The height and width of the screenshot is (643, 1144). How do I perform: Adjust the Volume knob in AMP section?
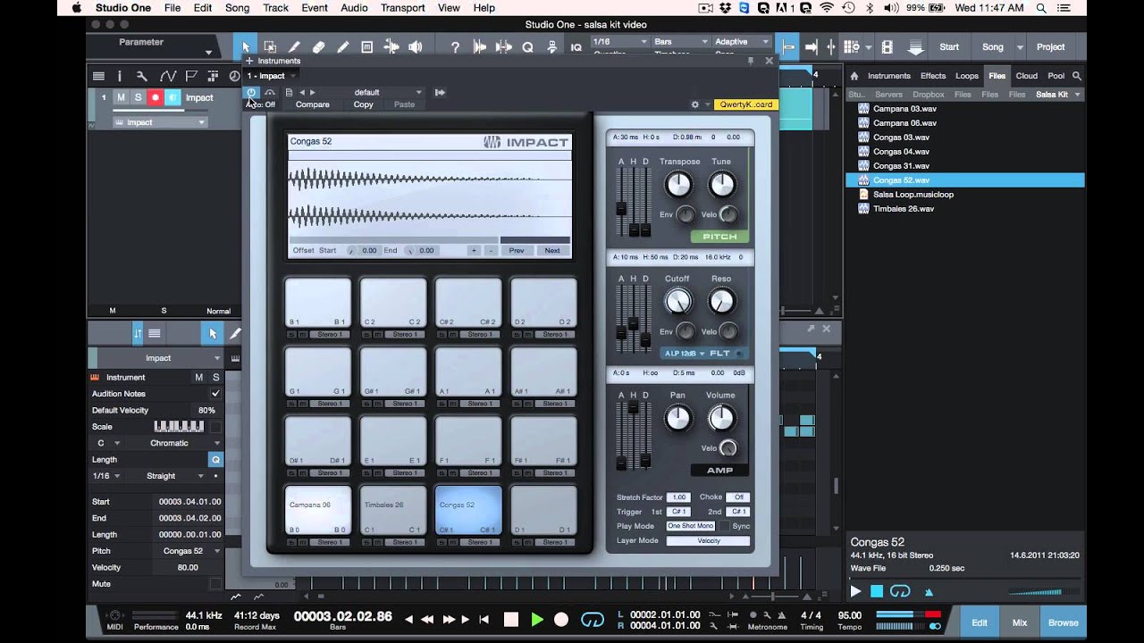coord(721,417)
